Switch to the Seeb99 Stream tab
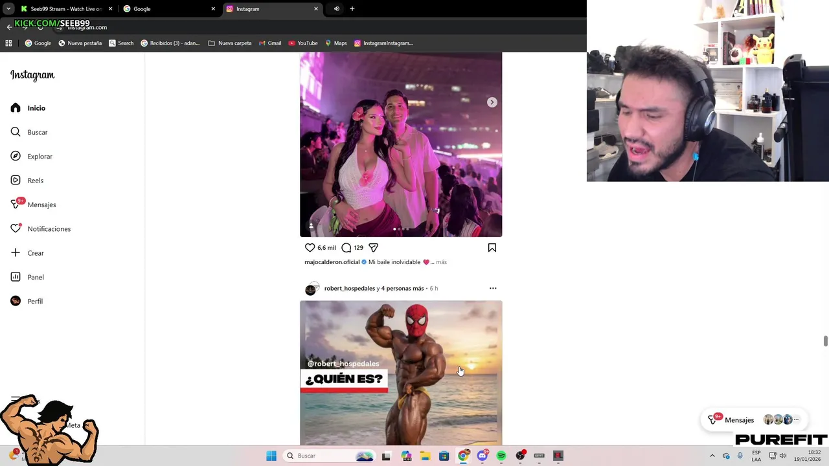Screen dimensions: 829x466 [66, 9]
